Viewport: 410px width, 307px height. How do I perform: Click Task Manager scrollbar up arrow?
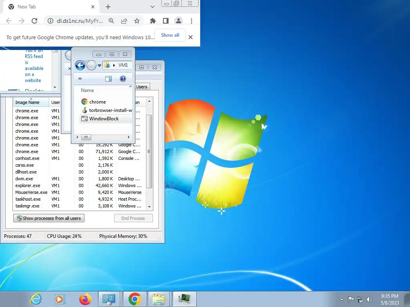point(149,101)
